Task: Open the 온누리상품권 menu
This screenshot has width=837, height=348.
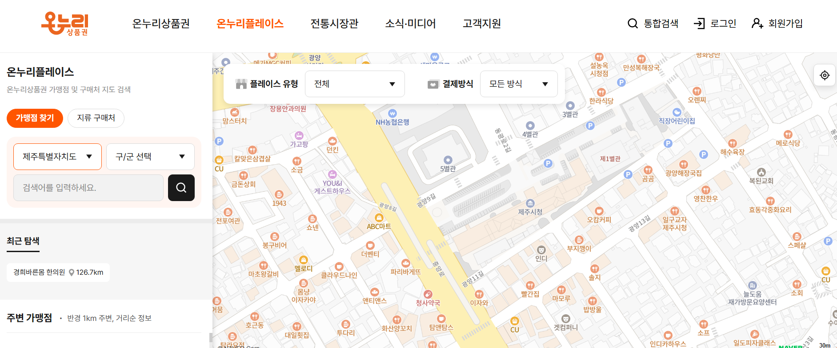Action: click(161, 24)
